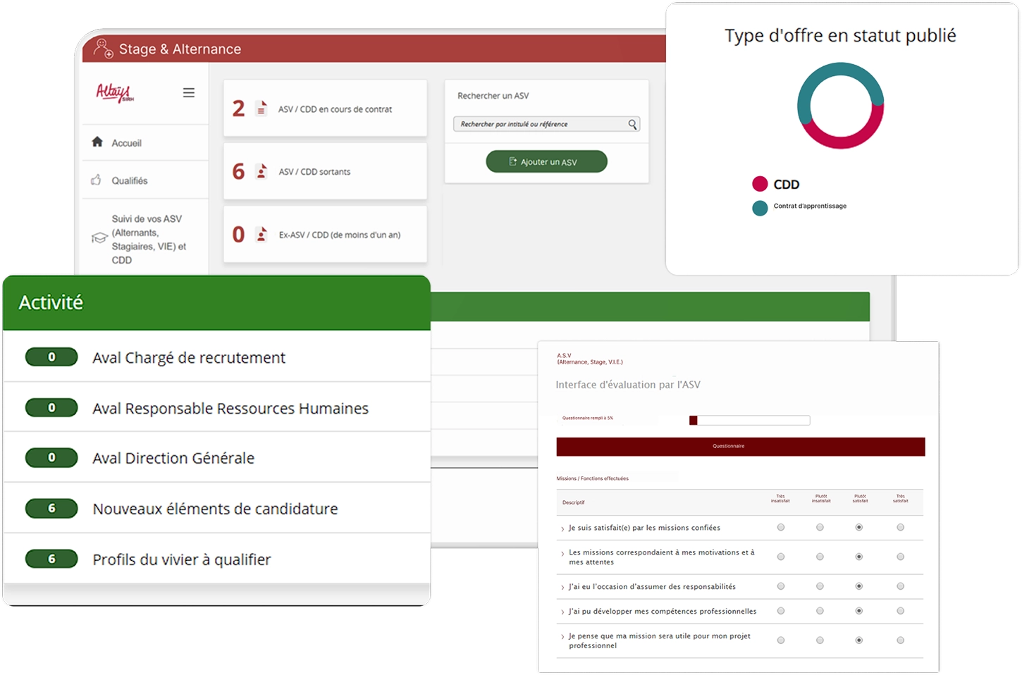This screenshot has height=675, width=1022.
Task: Click the person icon for ASV / CDD sortants
Action: click(261, 172)
